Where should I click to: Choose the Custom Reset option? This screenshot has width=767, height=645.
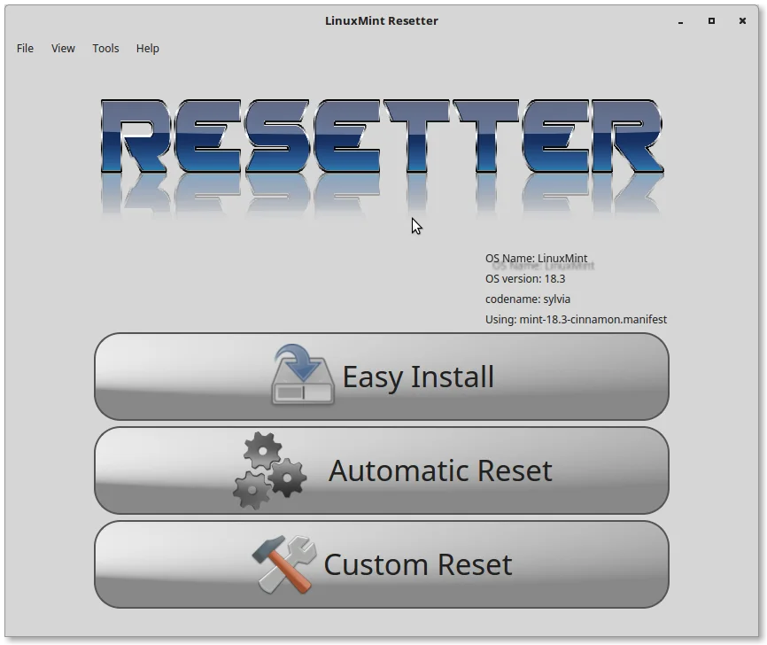382,564
